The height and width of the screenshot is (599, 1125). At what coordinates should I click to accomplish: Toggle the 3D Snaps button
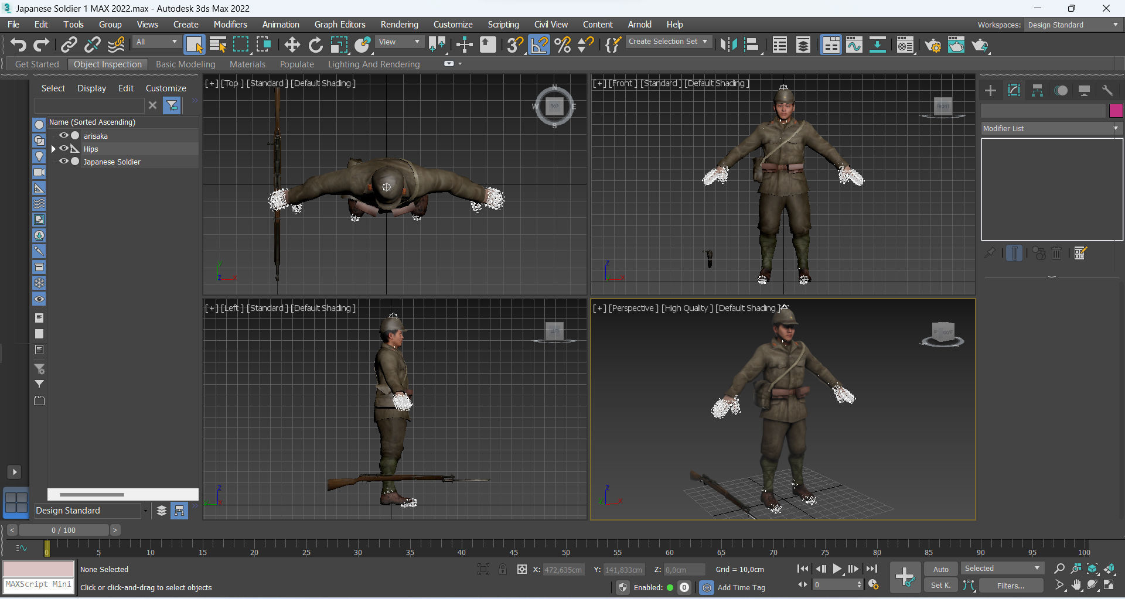[x=515, y=45]
